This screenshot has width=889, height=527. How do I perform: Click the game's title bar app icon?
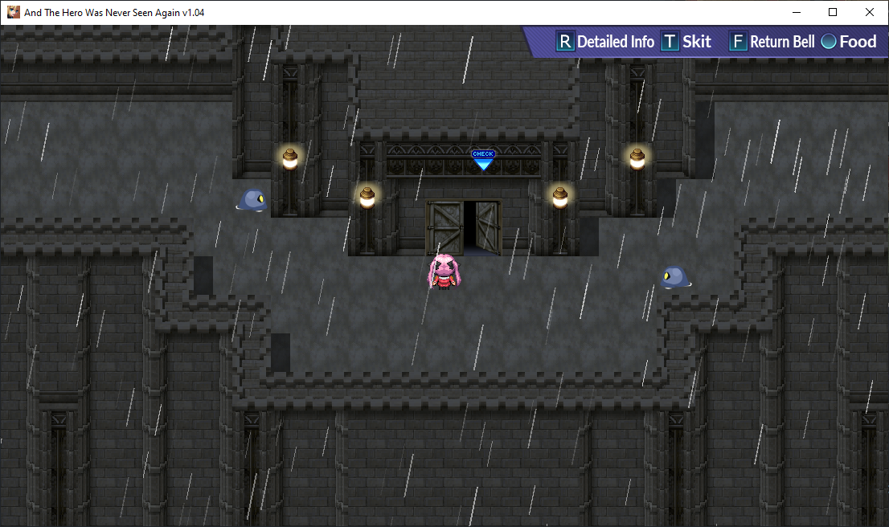(13, 12)
